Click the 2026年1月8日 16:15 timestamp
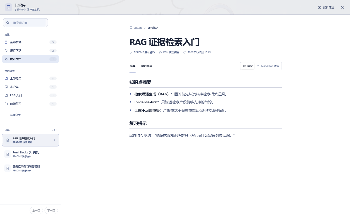 199,52
